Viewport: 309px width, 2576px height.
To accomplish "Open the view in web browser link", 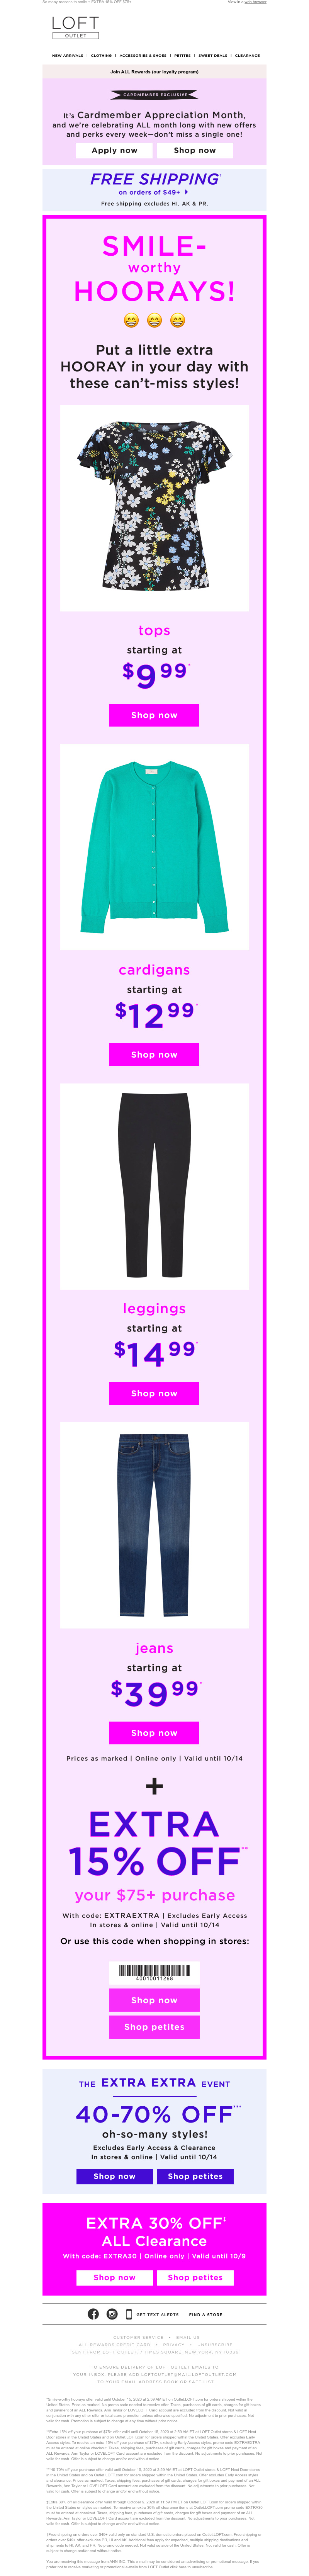I will tap(255, 2).
